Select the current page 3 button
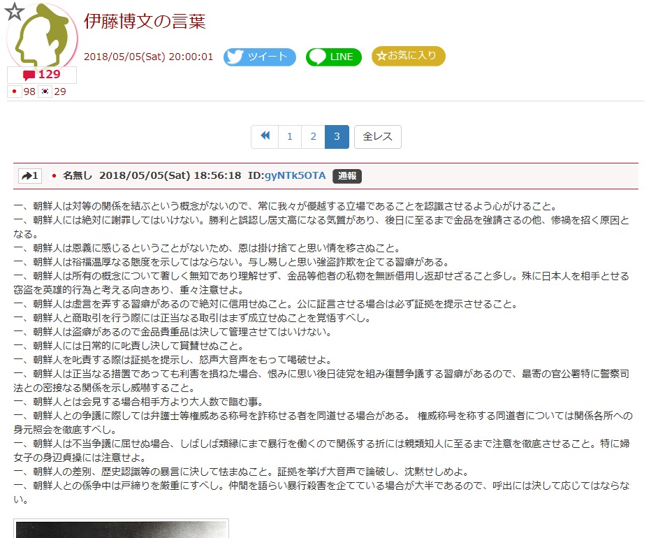The image size is (651, 538). click(337, 136)
